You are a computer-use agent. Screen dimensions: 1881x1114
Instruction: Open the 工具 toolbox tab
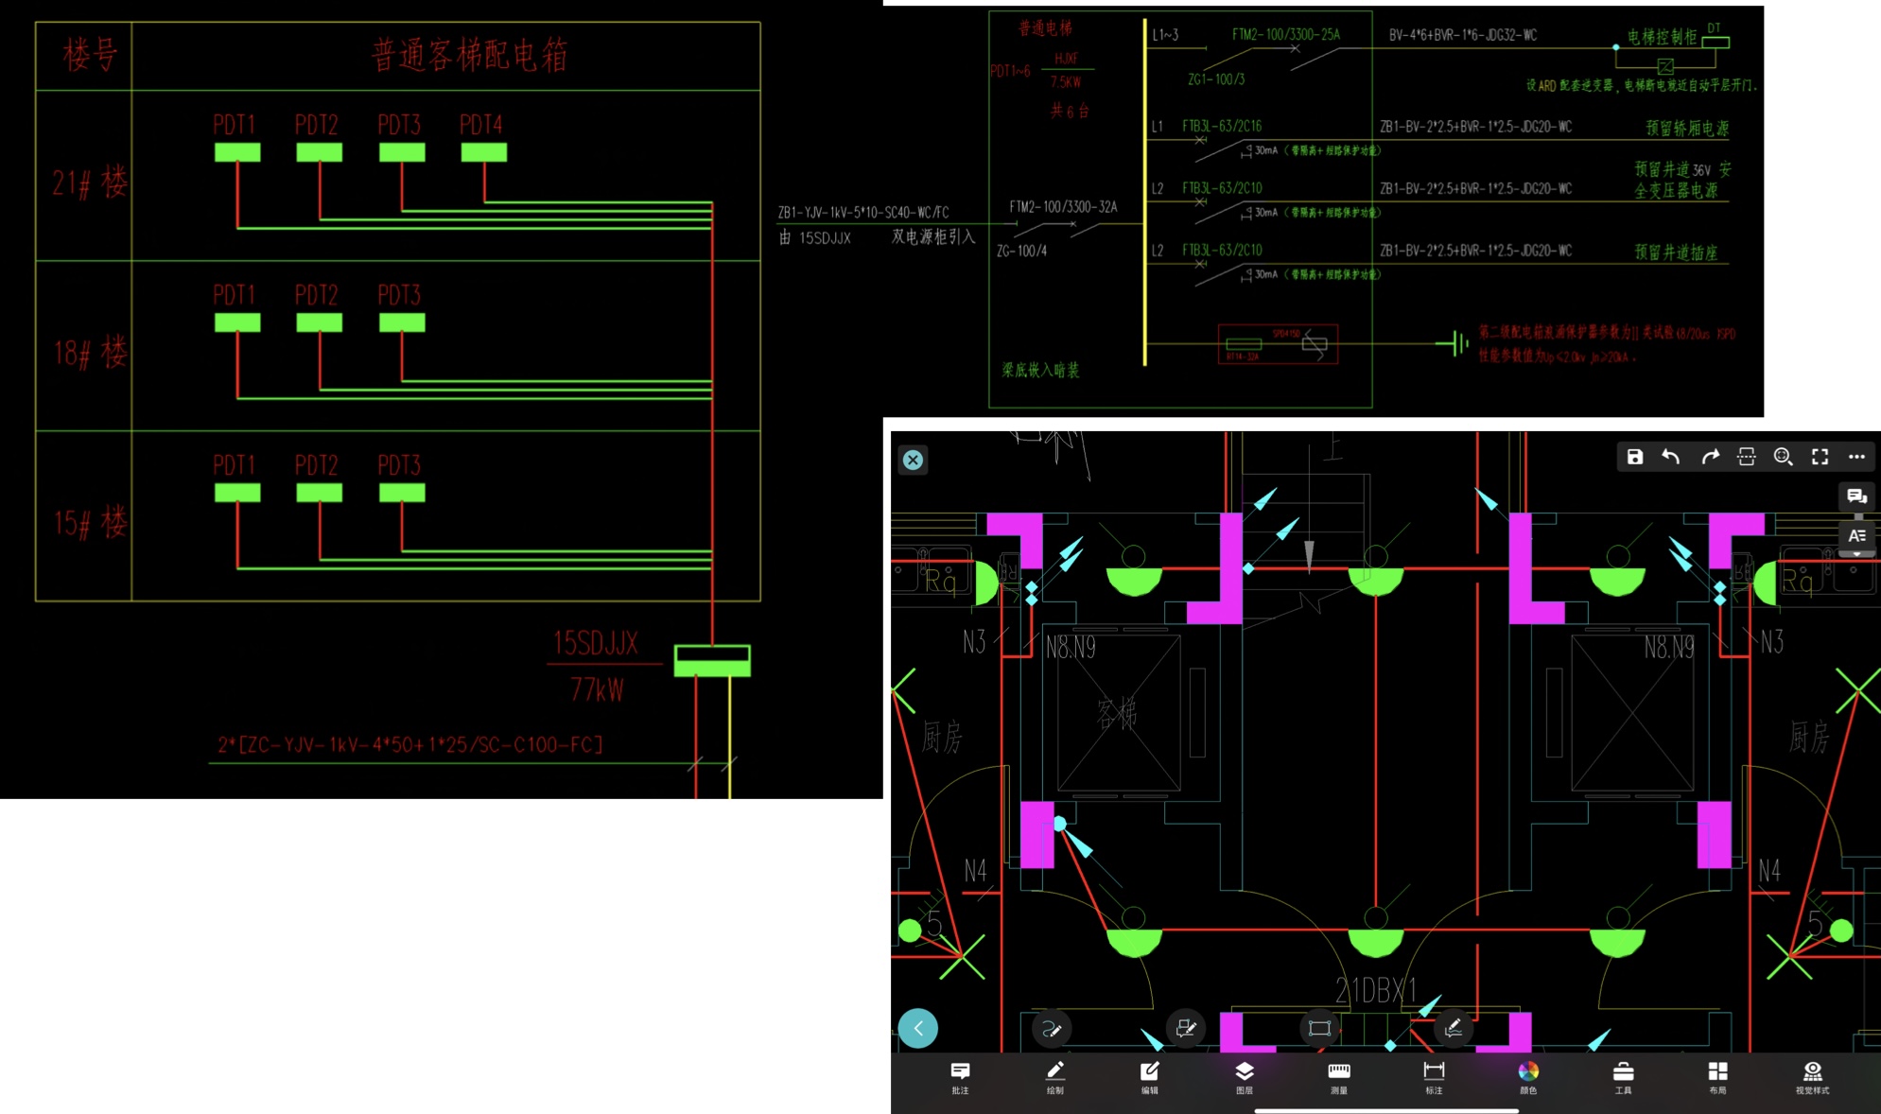pos(1623,1077)
